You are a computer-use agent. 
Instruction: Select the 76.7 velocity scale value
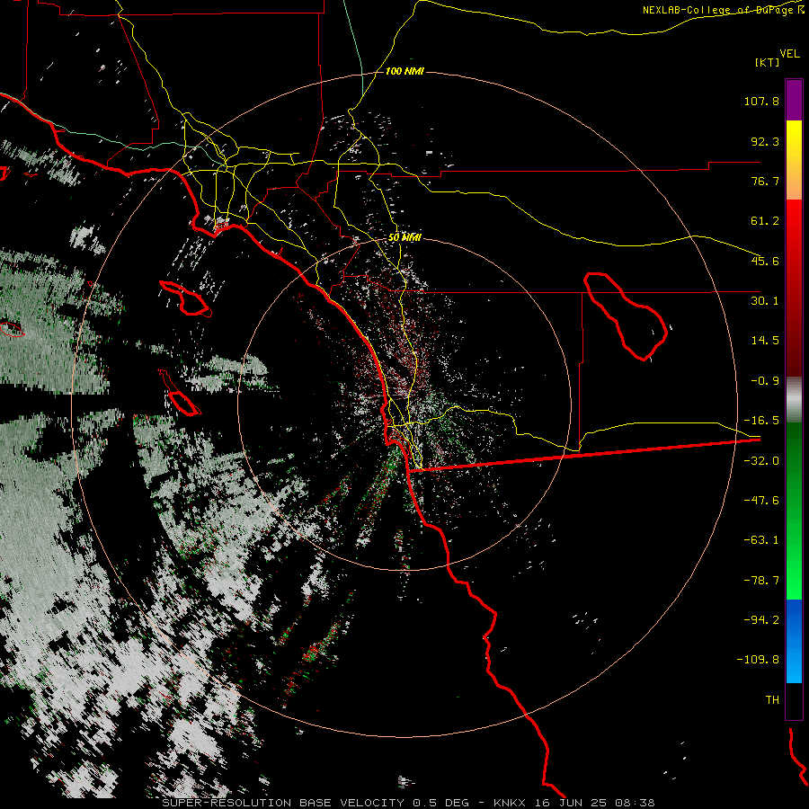(x=765, y=181)
